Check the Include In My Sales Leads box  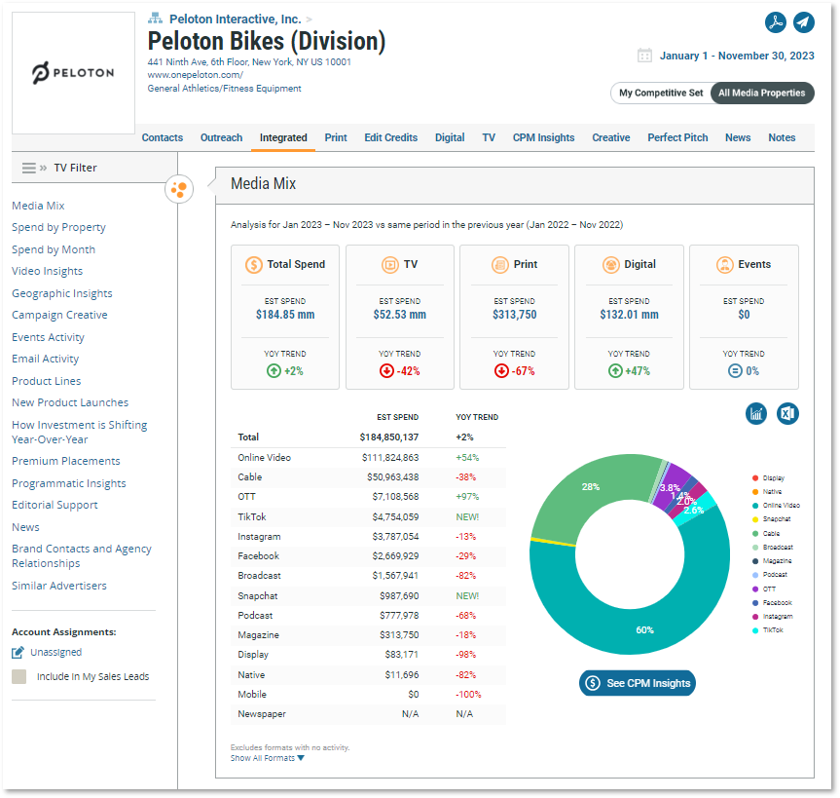[x=18, y=676]
